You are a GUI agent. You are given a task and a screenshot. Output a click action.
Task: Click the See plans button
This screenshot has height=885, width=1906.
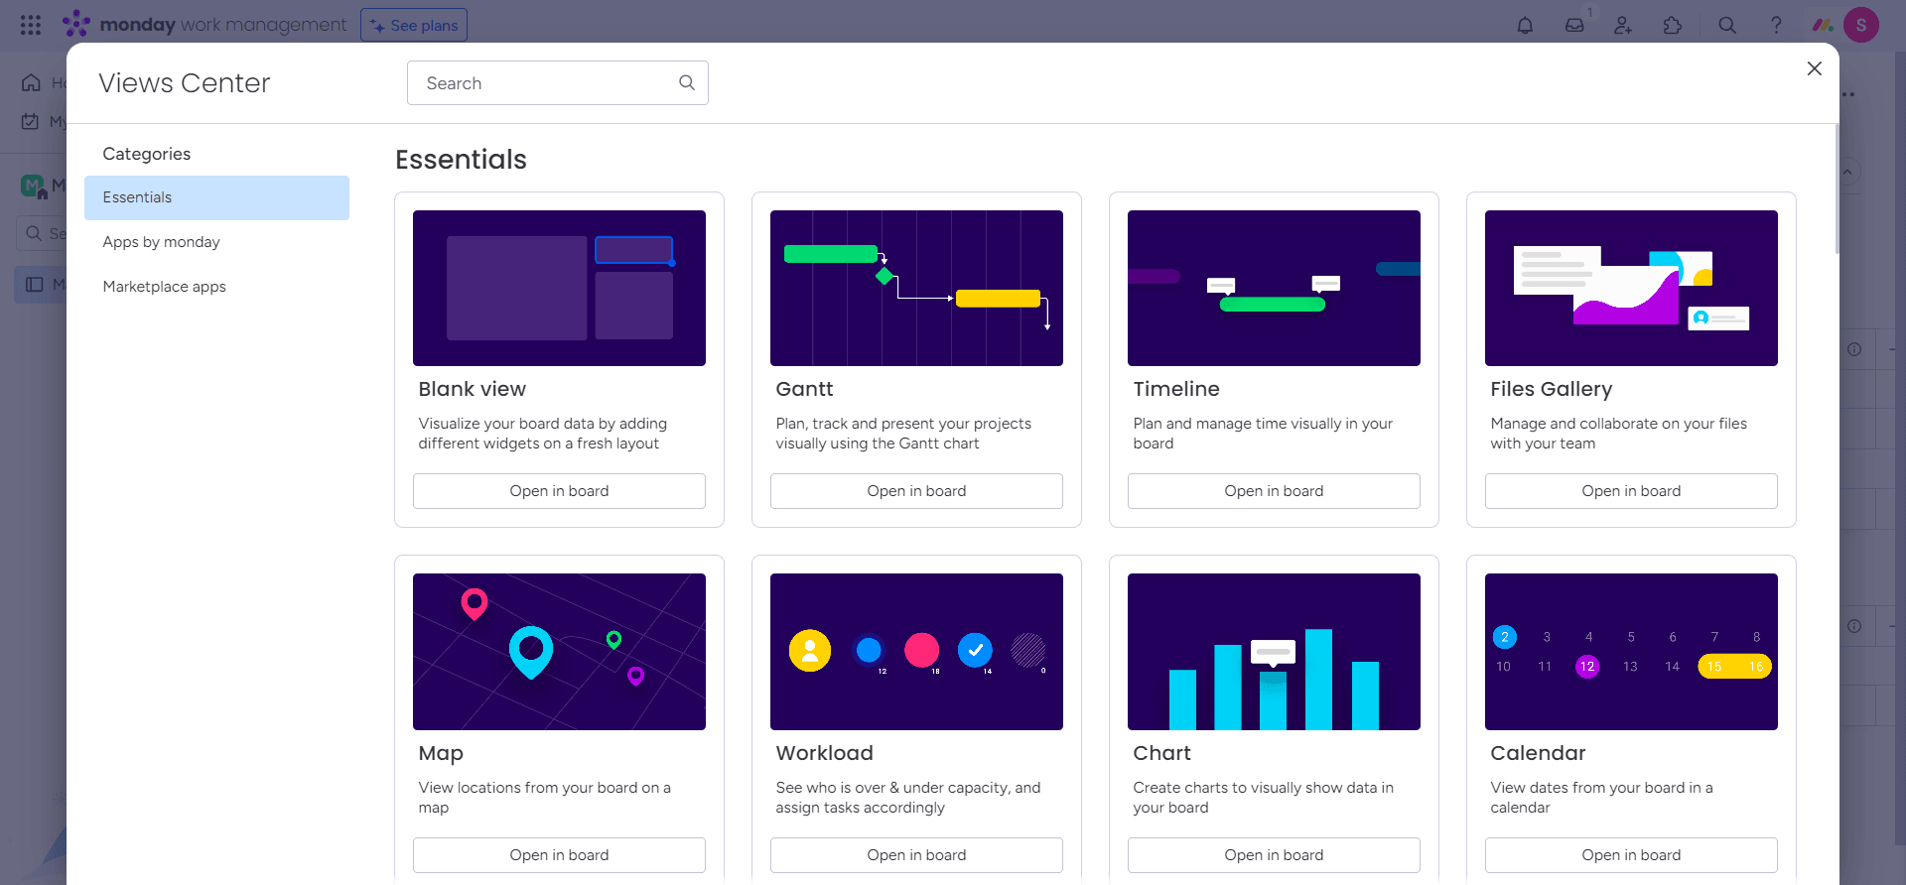coord(414,25)
